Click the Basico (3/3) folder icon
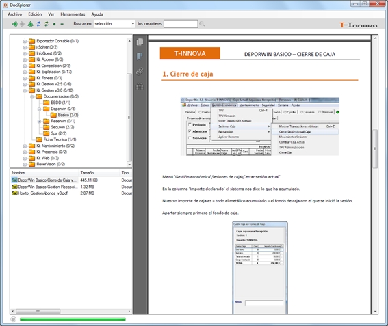Image resolution: width=388 pixels, height=326 pixels. (53, 115)
